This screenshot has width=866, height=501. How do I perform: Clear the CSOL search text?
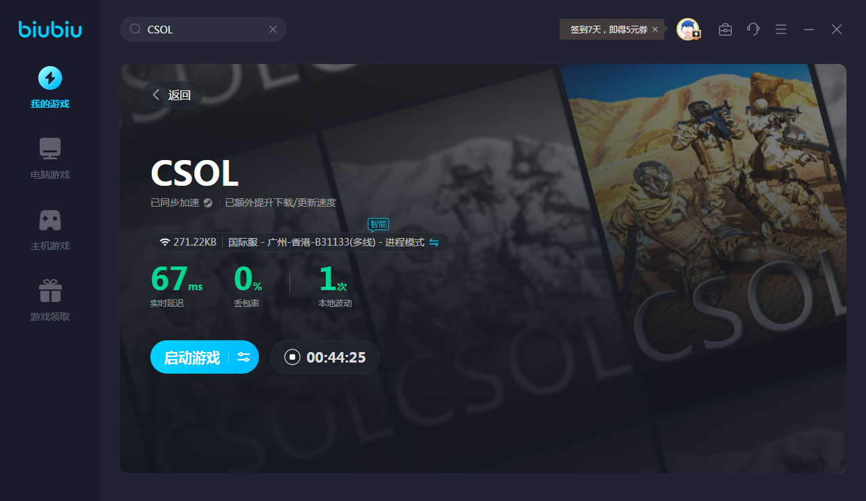(x=273, y=29)
